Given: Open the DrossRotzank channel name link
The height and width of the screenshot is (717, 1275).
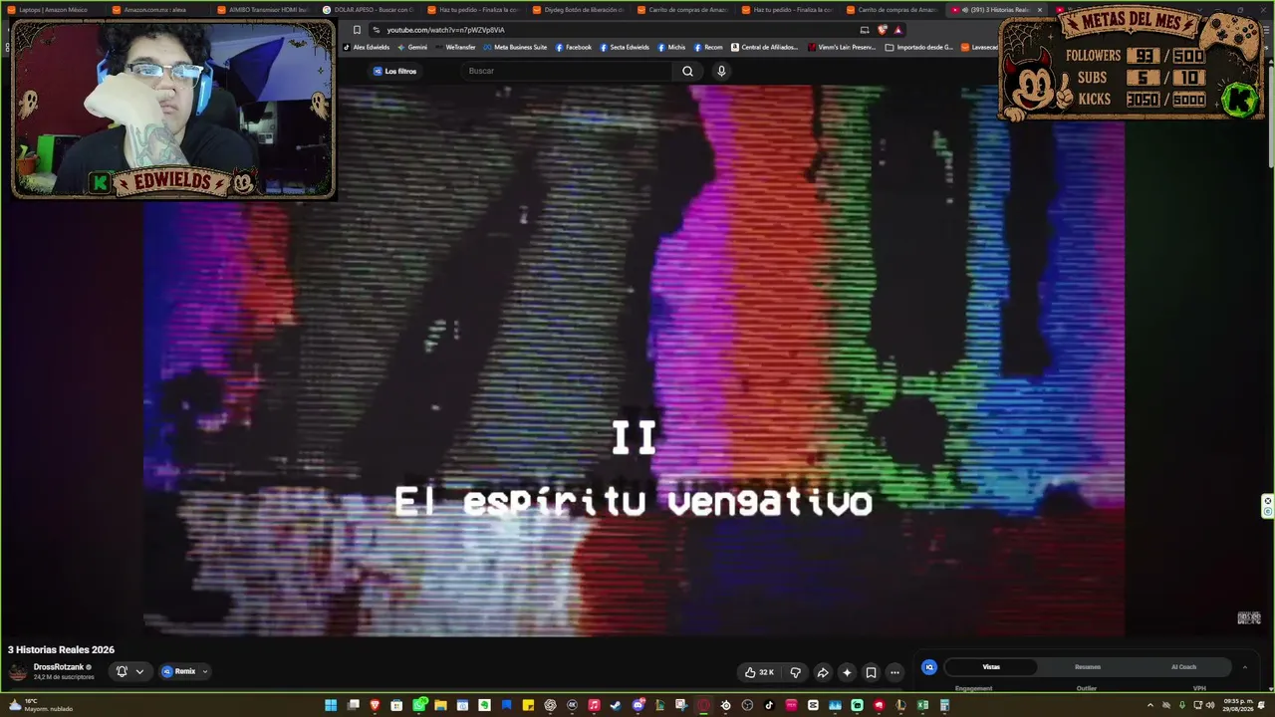Looking at the screenshot, I should point(59,667).
